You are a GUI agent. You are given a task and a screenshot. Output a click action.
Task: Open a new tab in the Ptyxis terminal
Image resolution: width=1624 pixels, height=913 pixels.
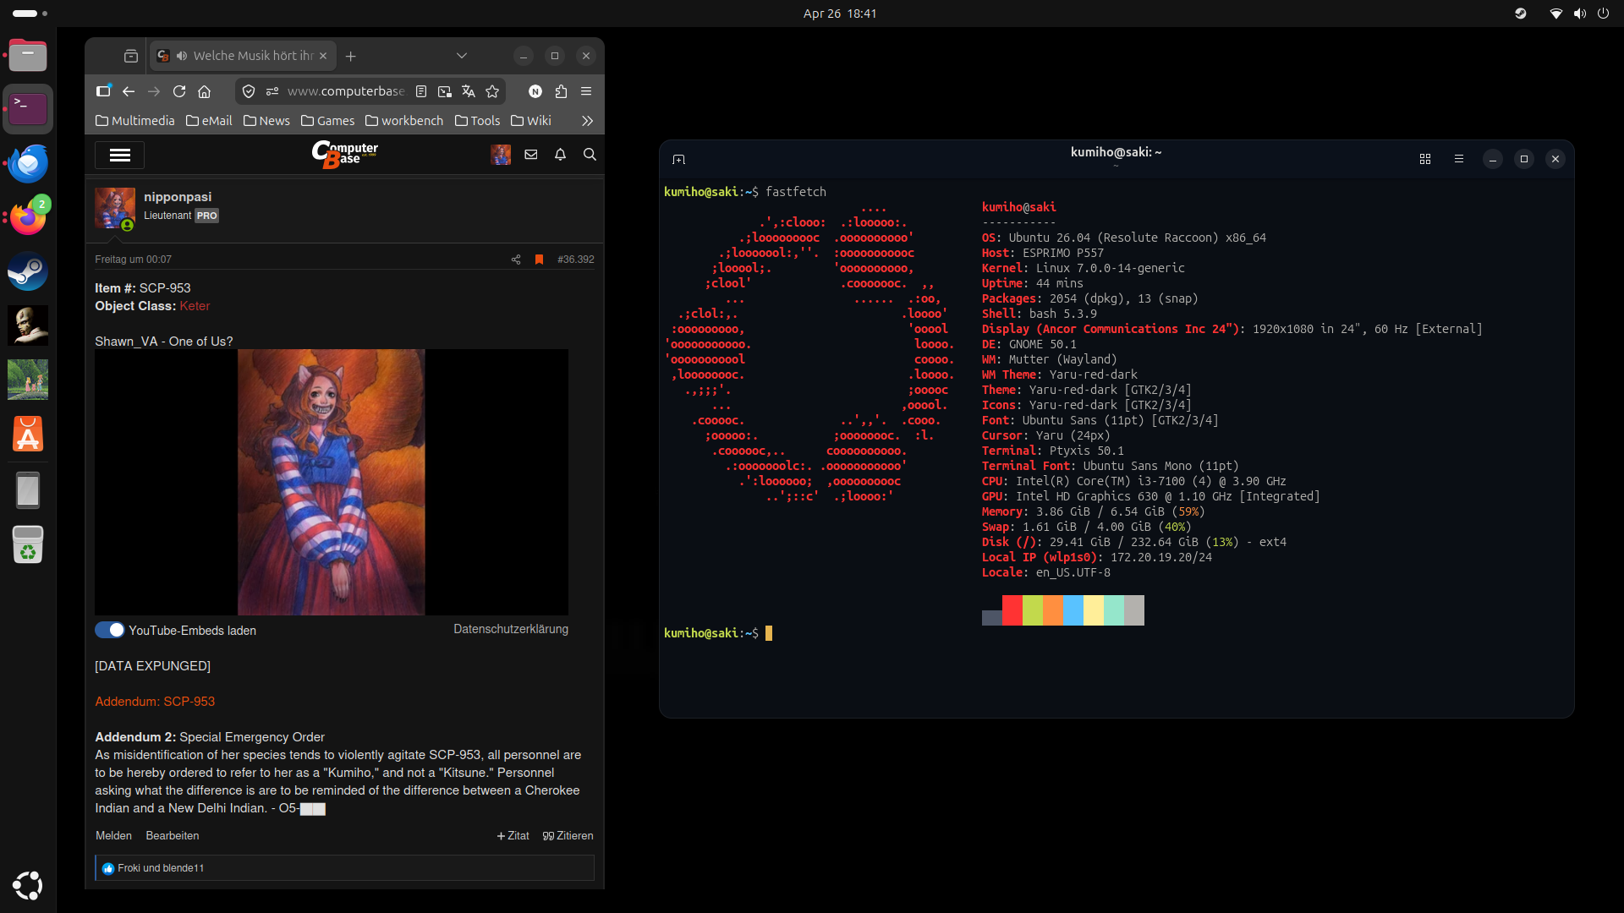click(x=679, y=159)
